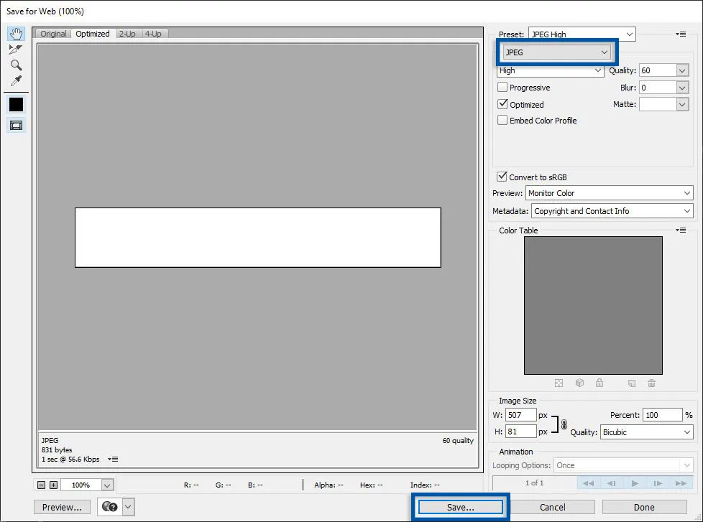Select the Zoom tool
This screenshot has width=703, height=522.
pyautogui.click(x=16, y=65)
